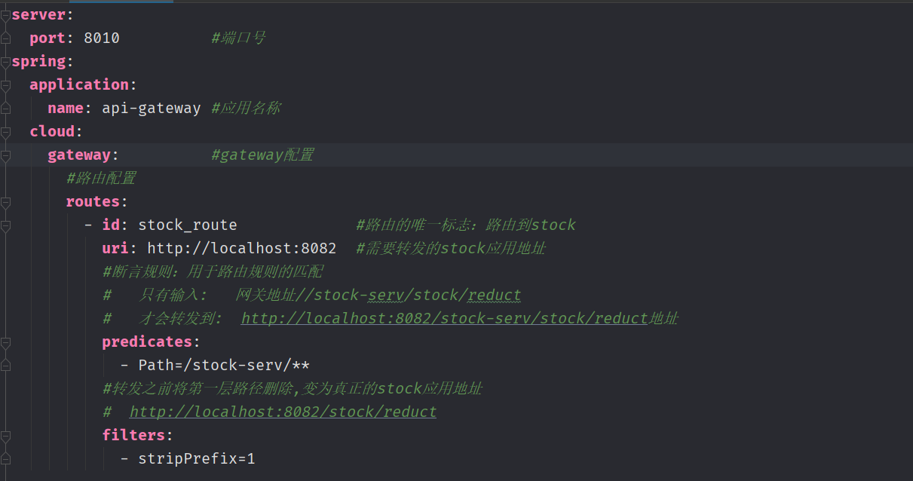Click the Path=/stock-serv/** predicate text
This screenshot has width=913, height=481.
pos(223,366)
